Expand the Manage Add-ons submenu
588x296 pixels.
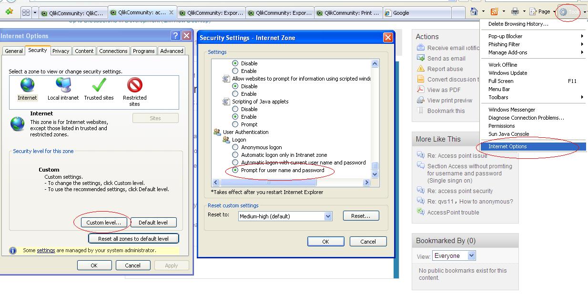pyautogui.click(x=582, y=52)
